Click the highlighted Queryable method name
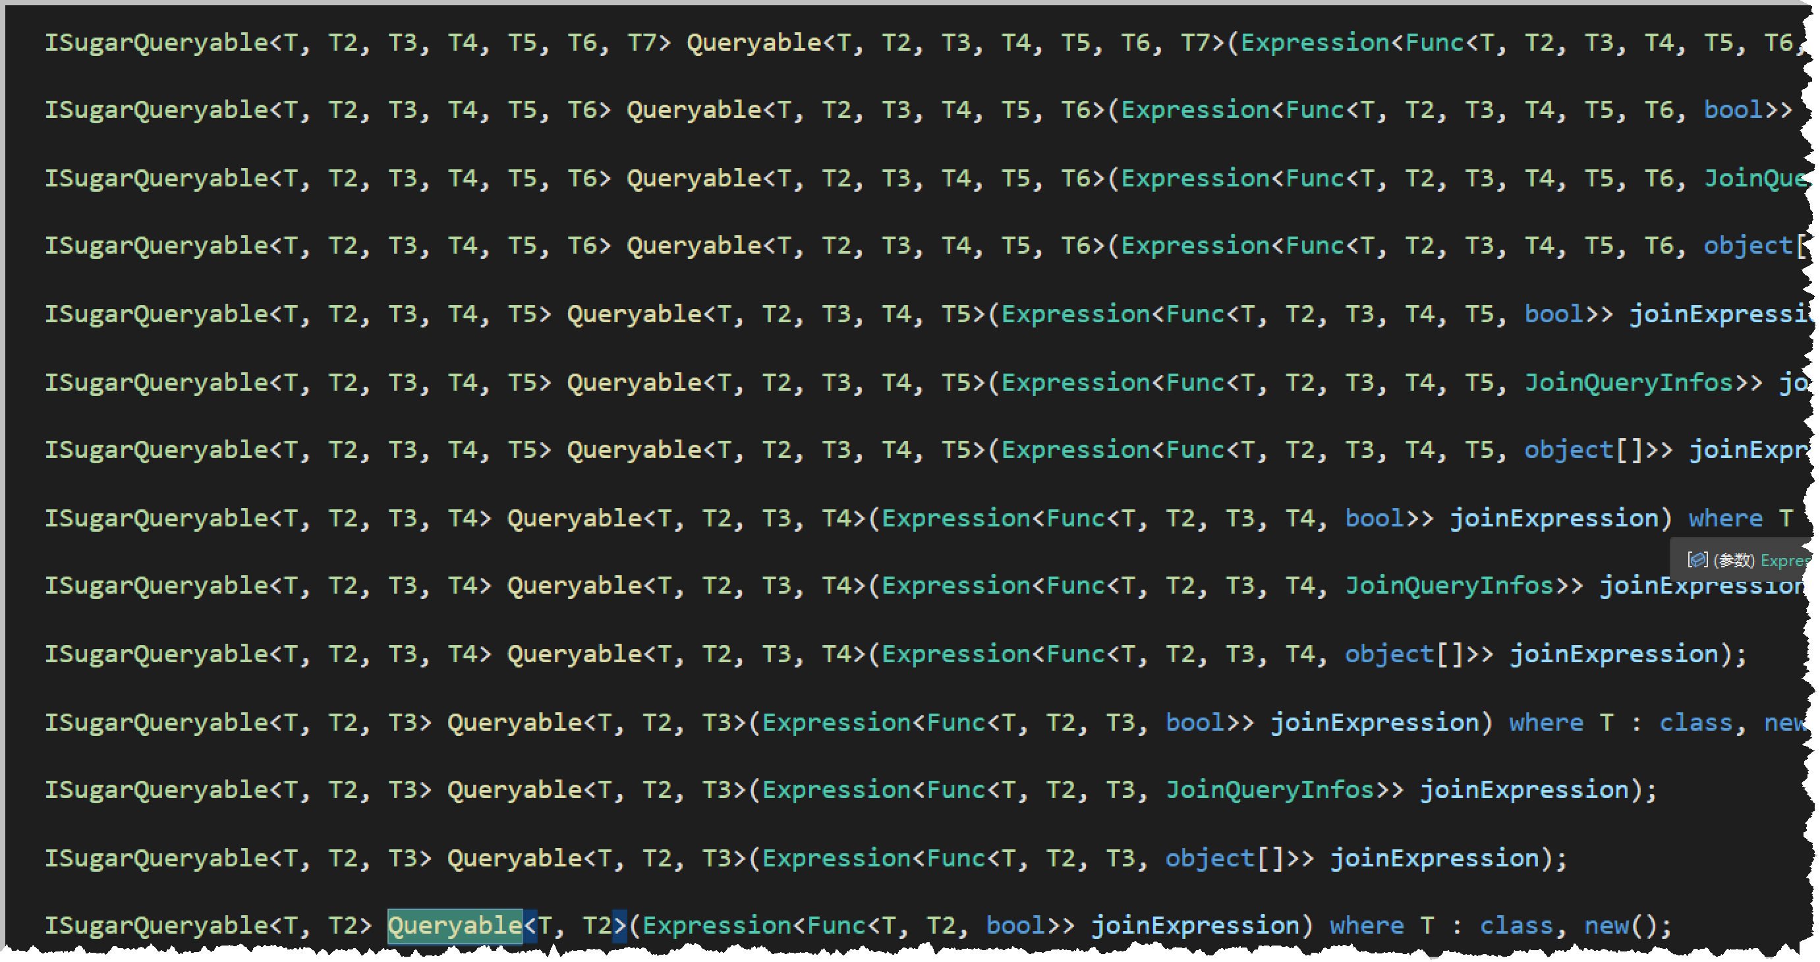Viewport: 1820px width, 962px height. pyautogui.click(x=455, y=925)
